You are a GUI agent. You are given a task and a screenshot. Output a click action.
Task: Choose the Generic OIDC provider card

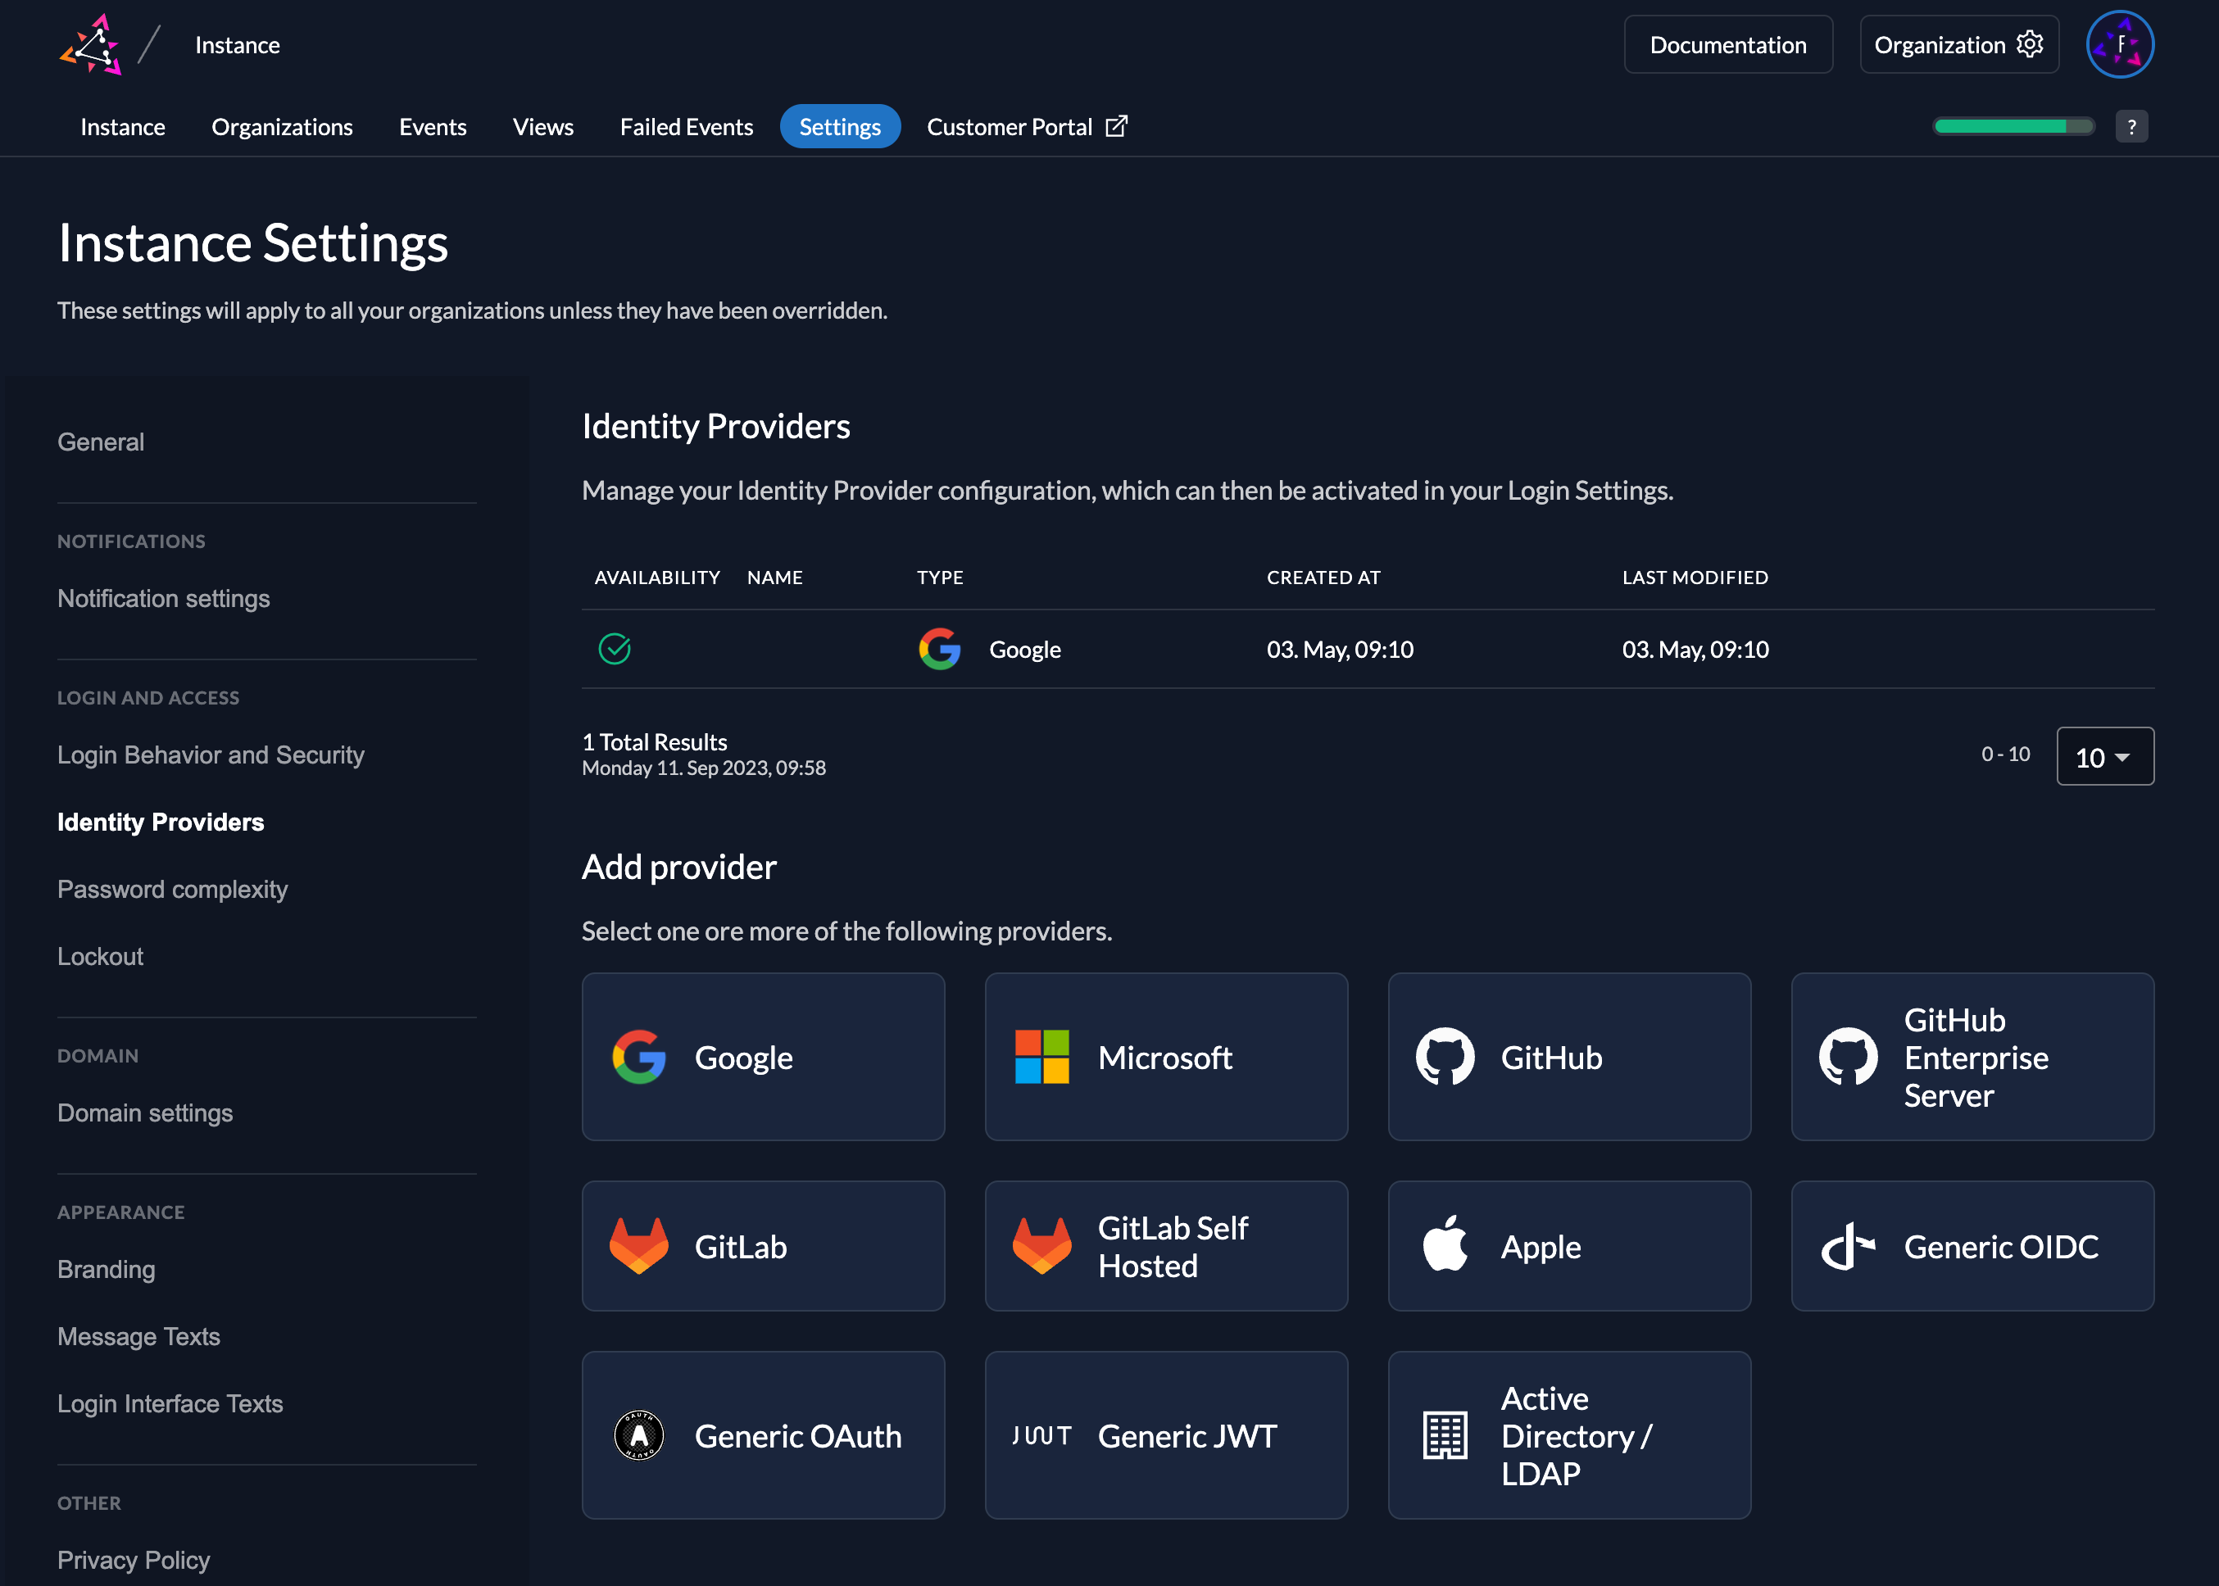pyautogui.click(x=1972, y=1246)
